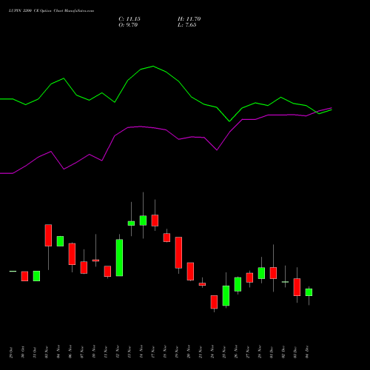
Task: Select the red candle for 24 Nov
Action: 214,302
